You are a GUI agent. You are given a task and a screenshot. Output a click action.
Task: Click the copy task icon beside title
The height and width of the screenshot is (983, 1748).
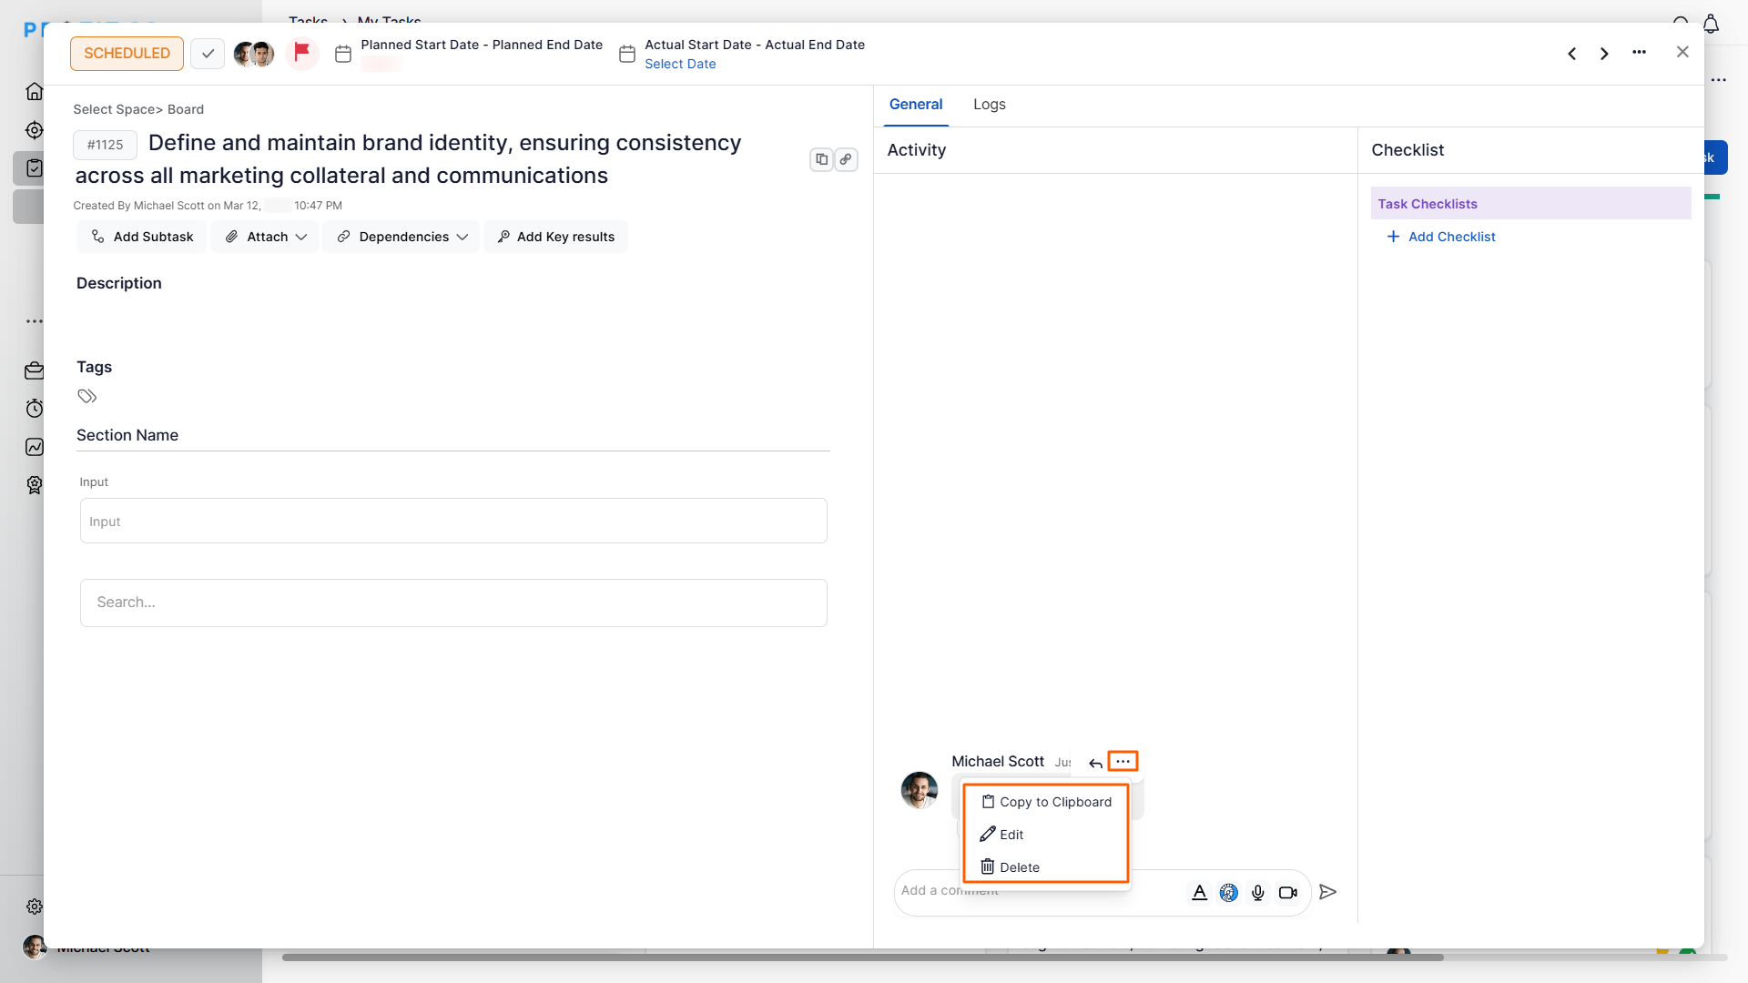pyautogui.click(x=821, y=159)
